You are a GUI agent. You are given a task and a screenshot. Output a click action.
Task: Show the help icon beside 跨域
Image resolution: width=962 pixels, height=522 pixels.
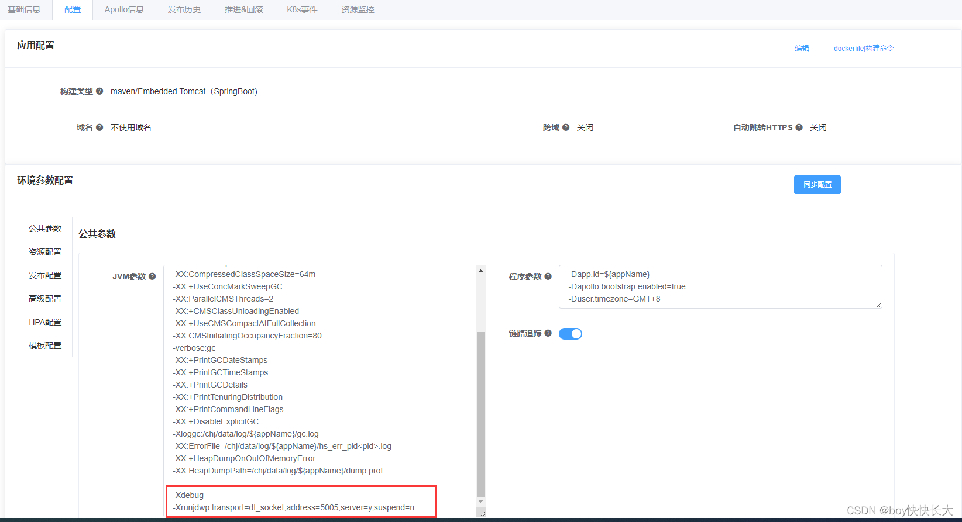coord(566,127)
